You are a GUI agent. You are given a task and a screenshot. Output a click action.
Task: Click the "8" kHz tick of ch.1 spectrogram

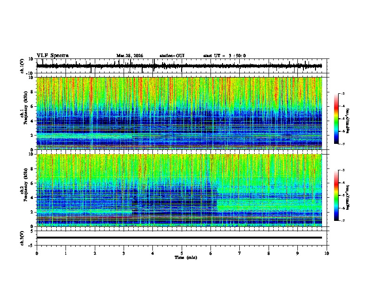coord(32,92)
